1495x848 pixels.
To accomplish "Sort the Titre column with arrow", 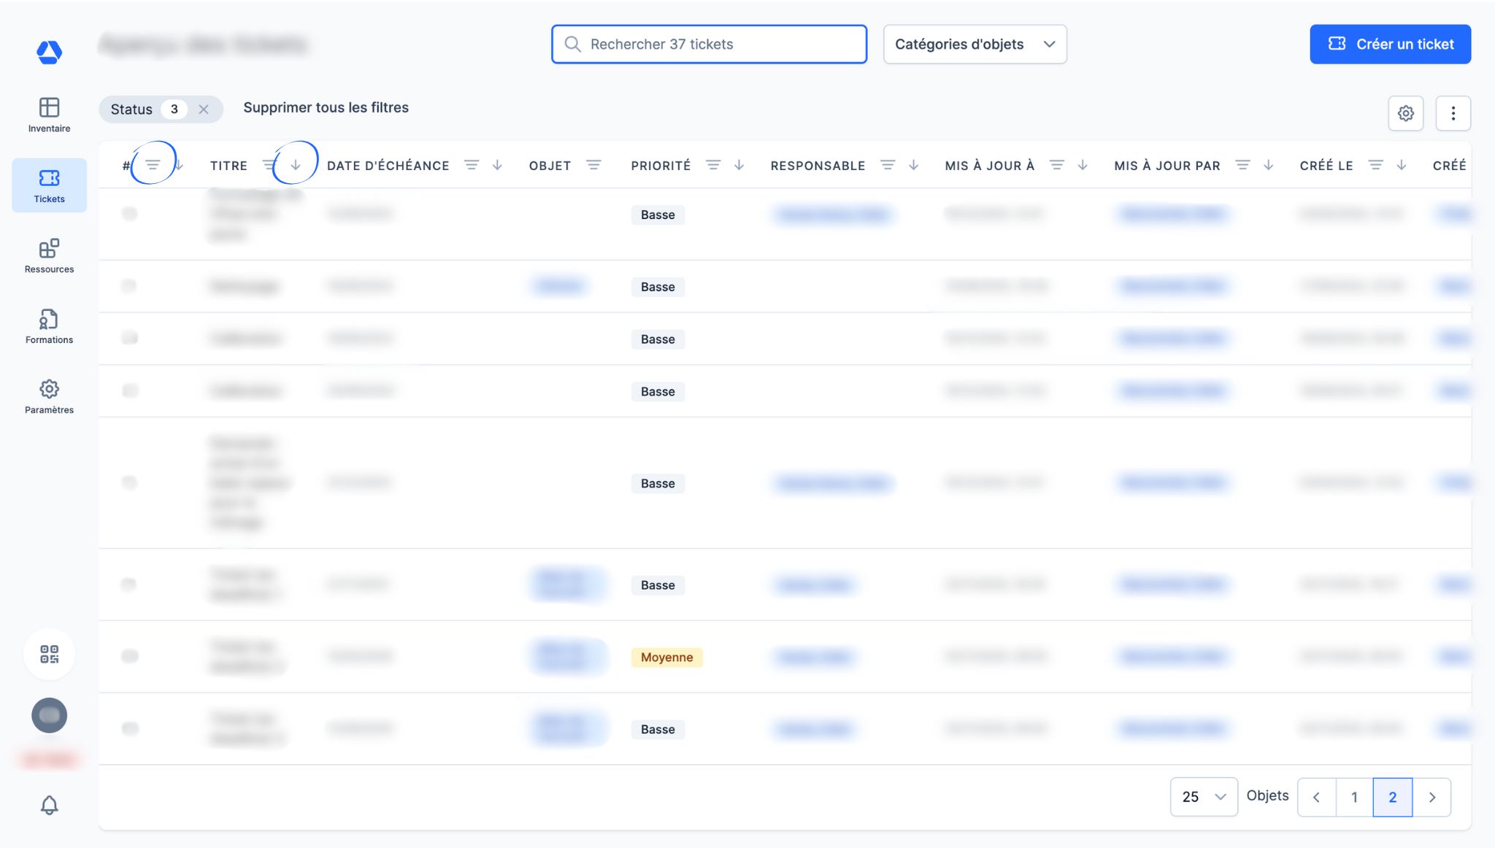I will tap(296, 166).
